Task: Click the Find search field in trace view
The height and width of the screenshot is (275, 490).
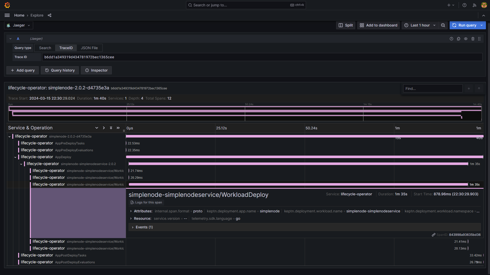Action: coord(433,89)
